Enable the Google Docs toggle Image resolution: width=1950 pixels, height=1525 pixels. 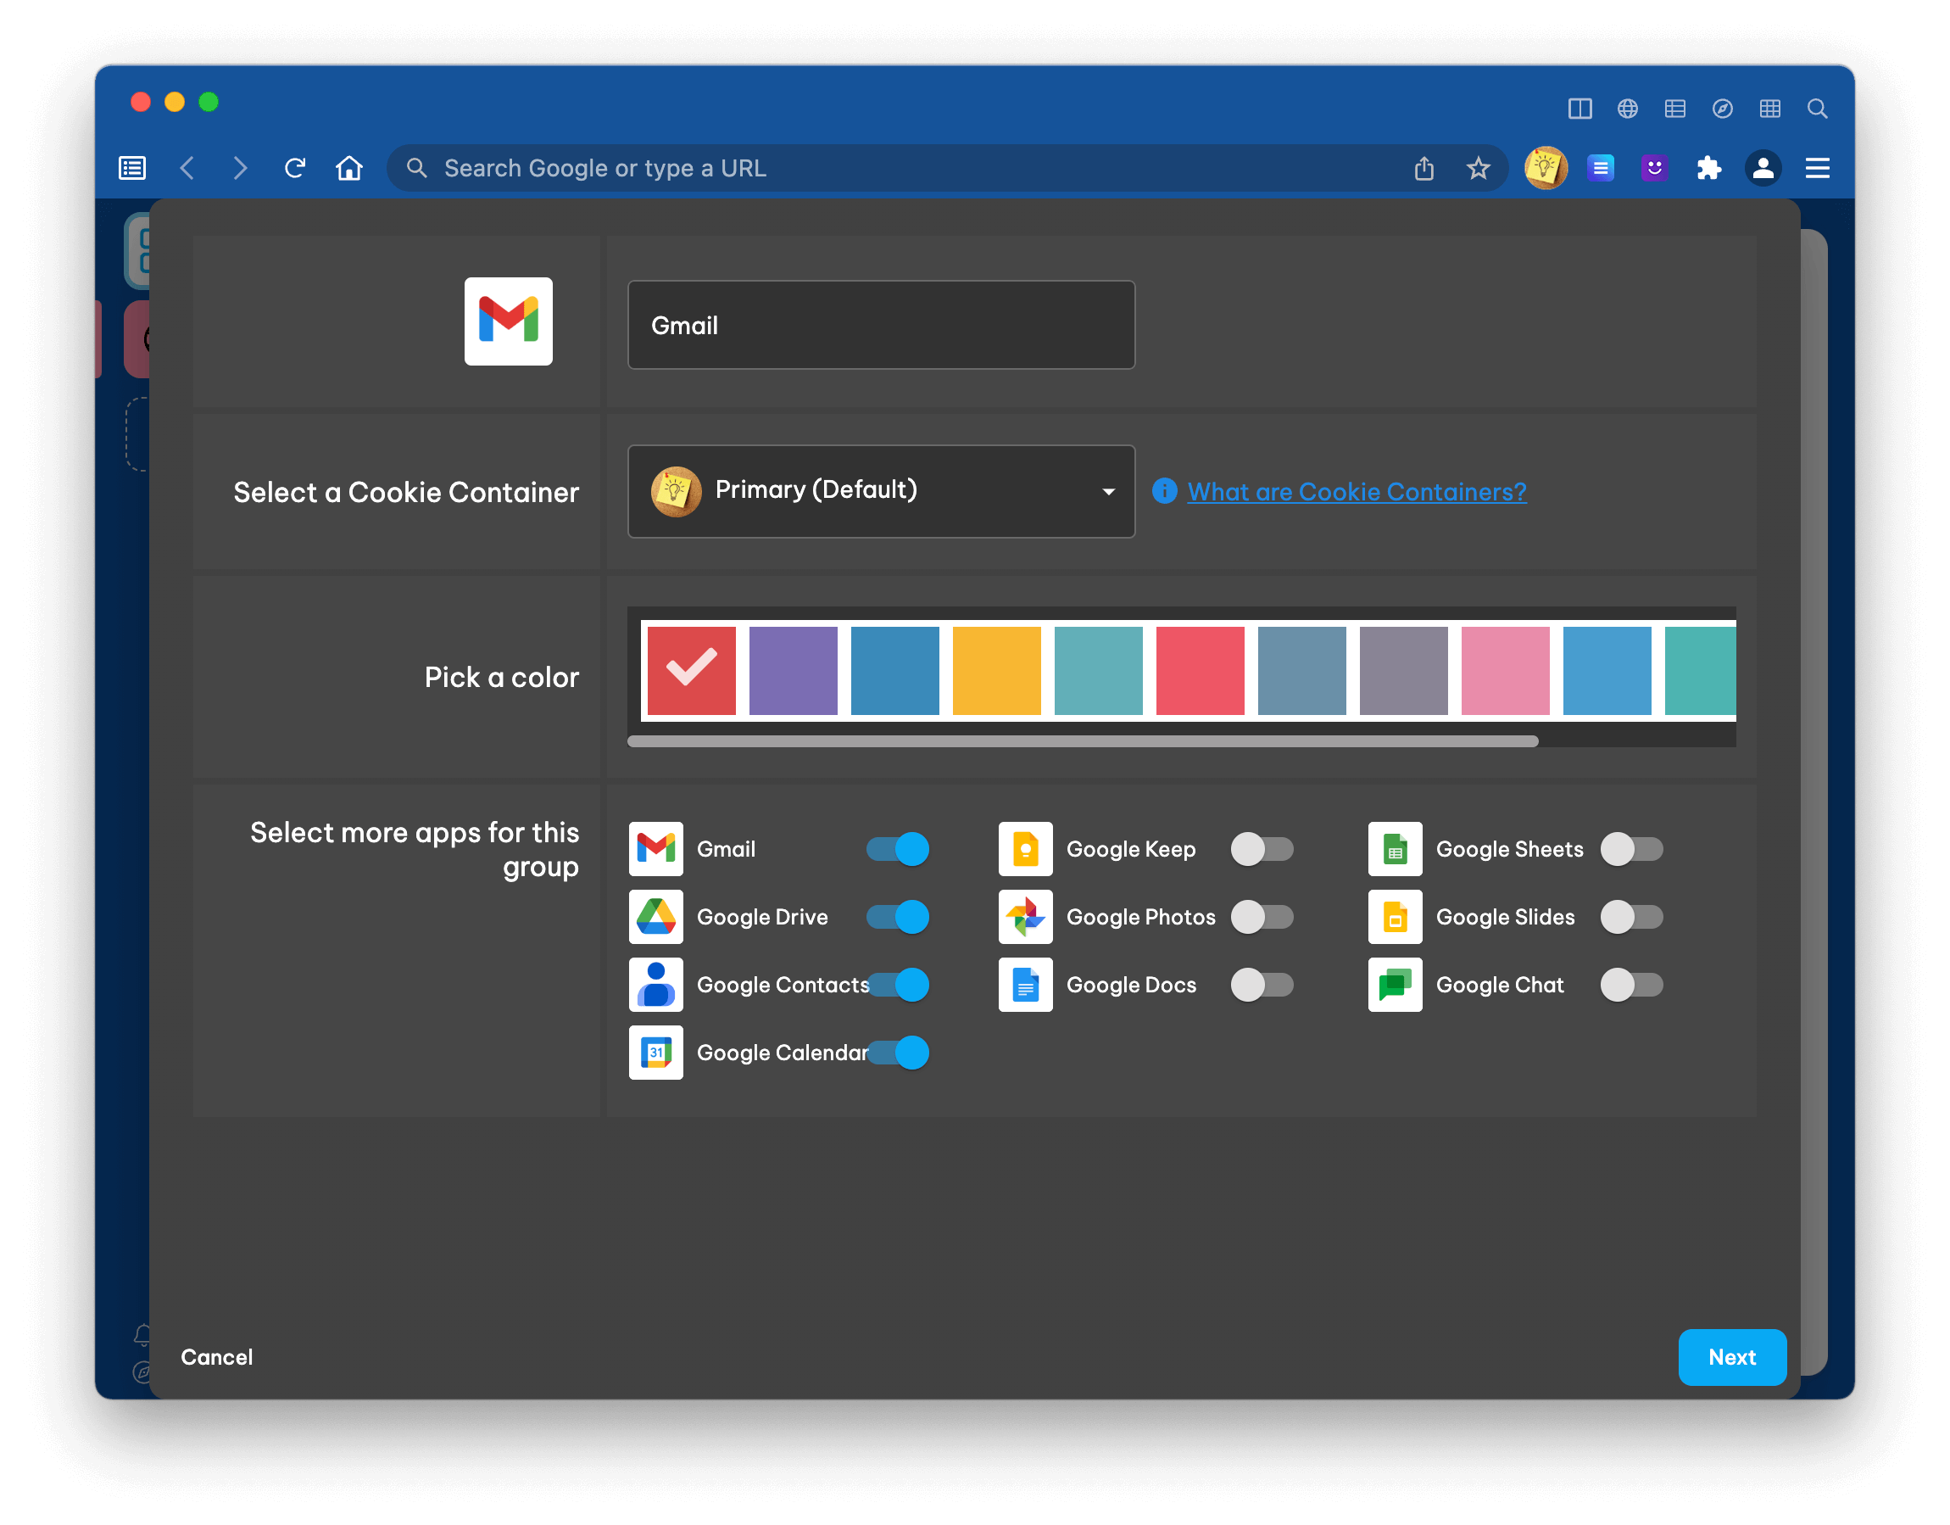[x=1262, y=985]
